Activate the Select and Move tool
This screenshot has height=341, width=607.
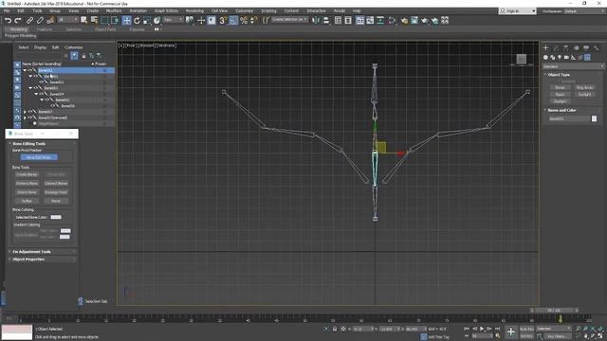126,20
